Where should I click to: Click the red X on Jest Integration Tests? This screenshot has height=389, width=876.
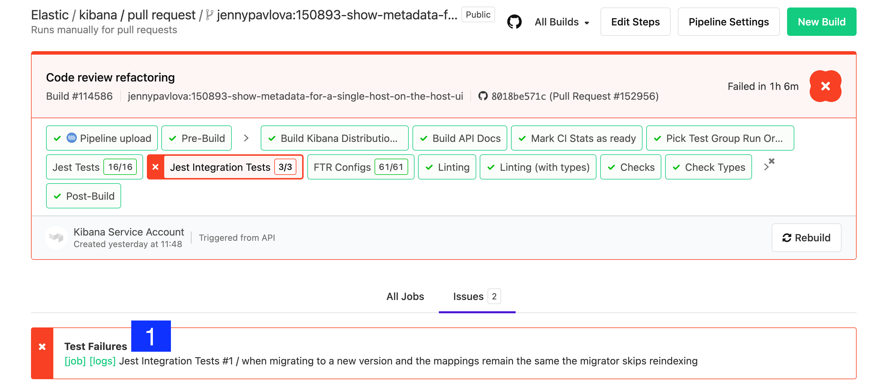coord(156,166)
